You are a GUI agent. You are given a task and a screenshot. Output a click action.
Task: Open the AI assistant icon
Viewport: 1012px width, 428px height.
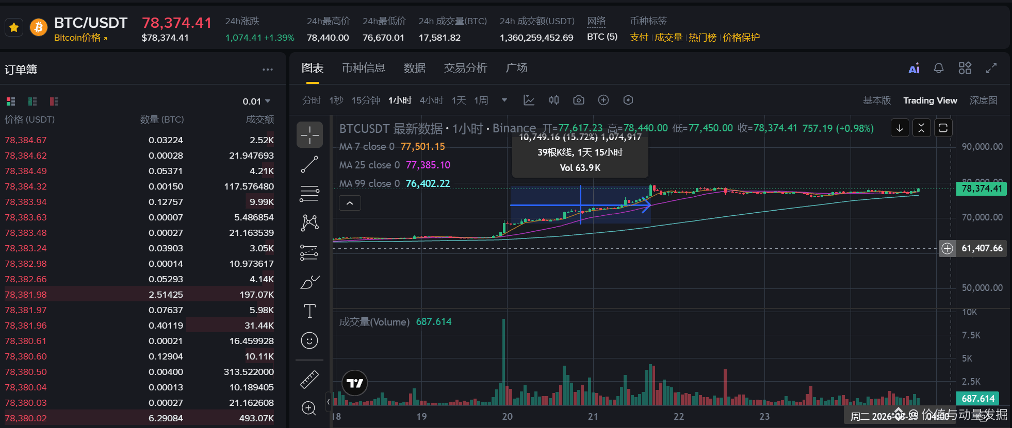tap(914, 69)
